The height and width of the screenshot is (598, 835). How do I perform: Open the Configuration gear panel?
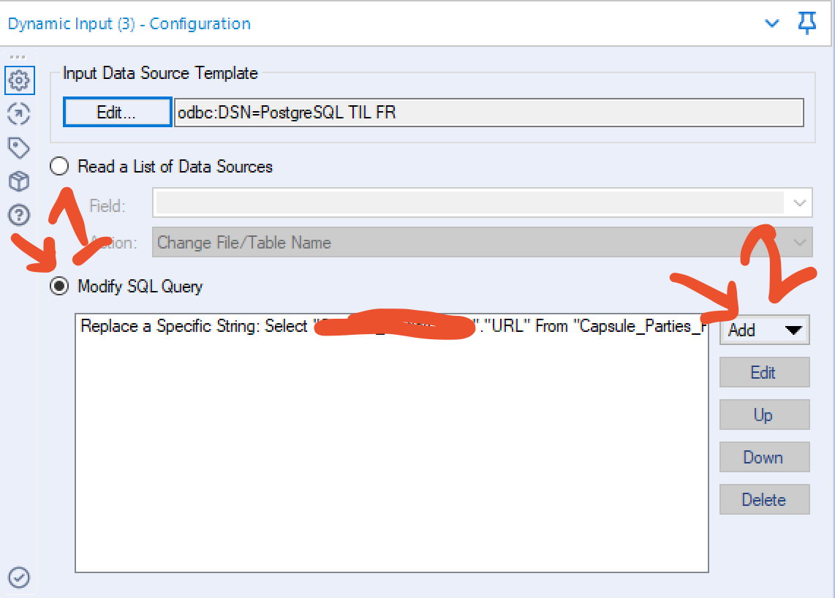click(x=19, y=80)
